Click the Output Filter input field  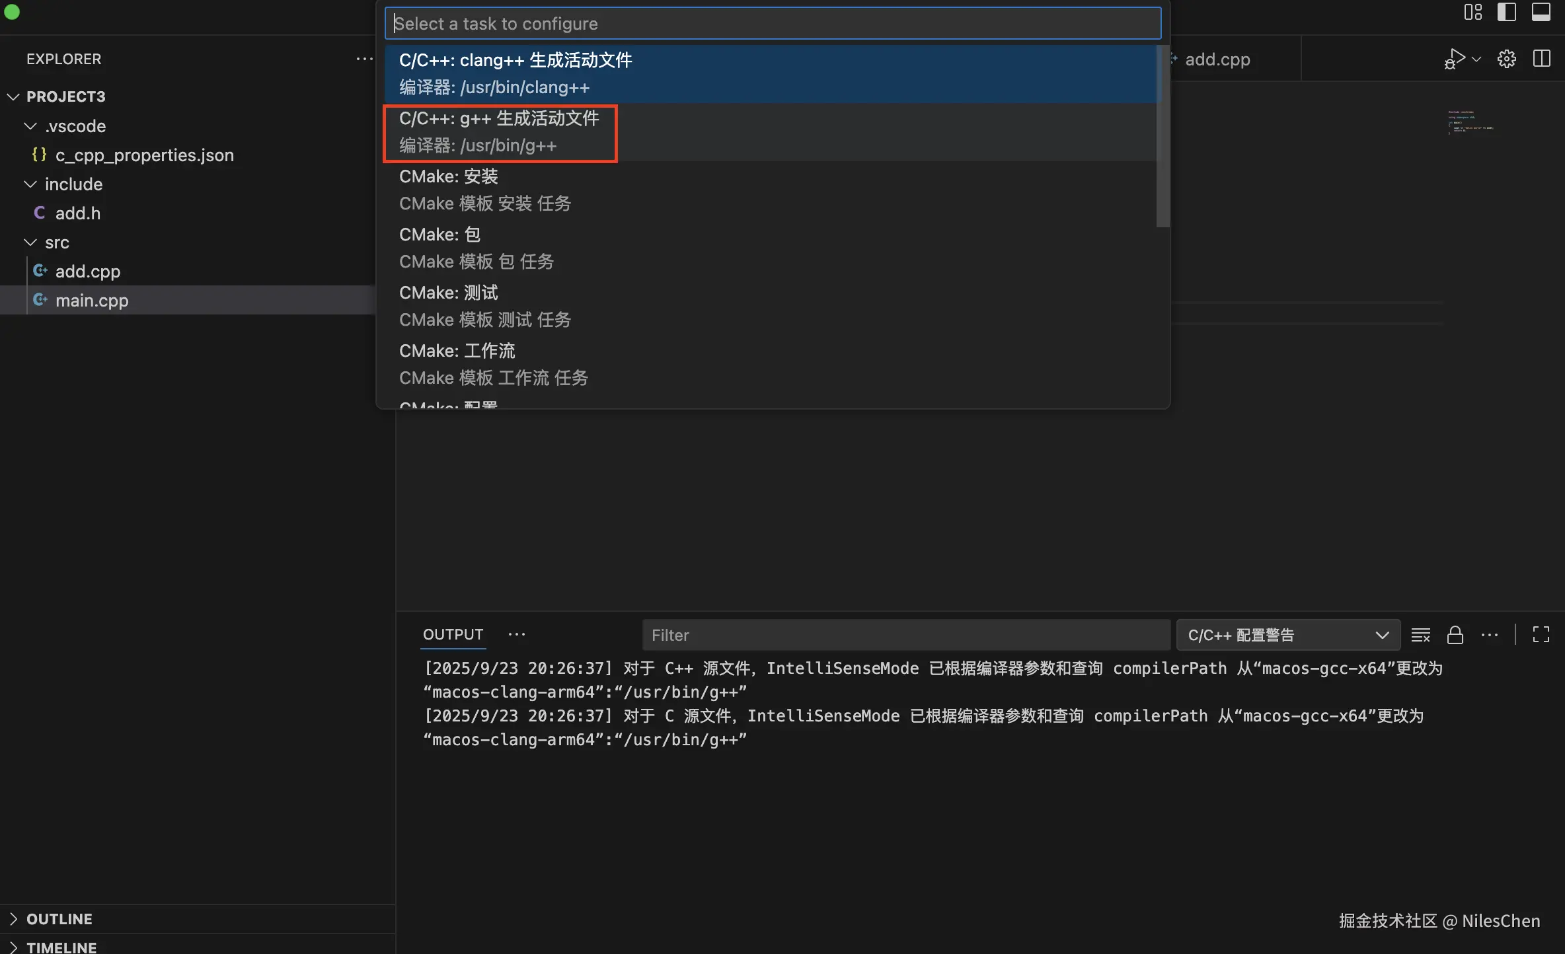coord(905,634)
